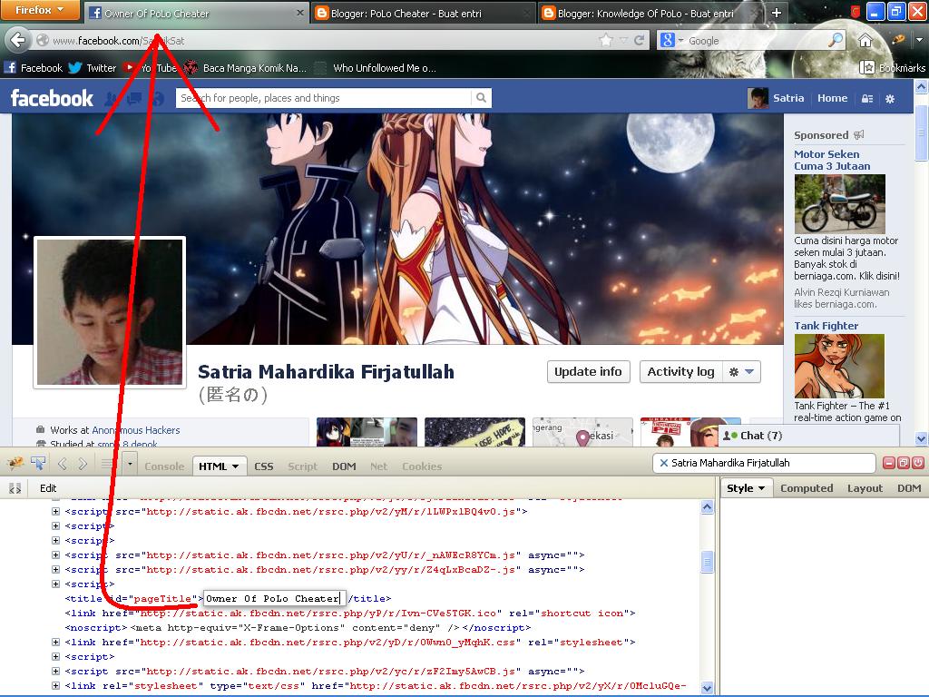This screenshot has height=697, width=929.
Task: Click the URL address bar
Action: click(320, 40)
